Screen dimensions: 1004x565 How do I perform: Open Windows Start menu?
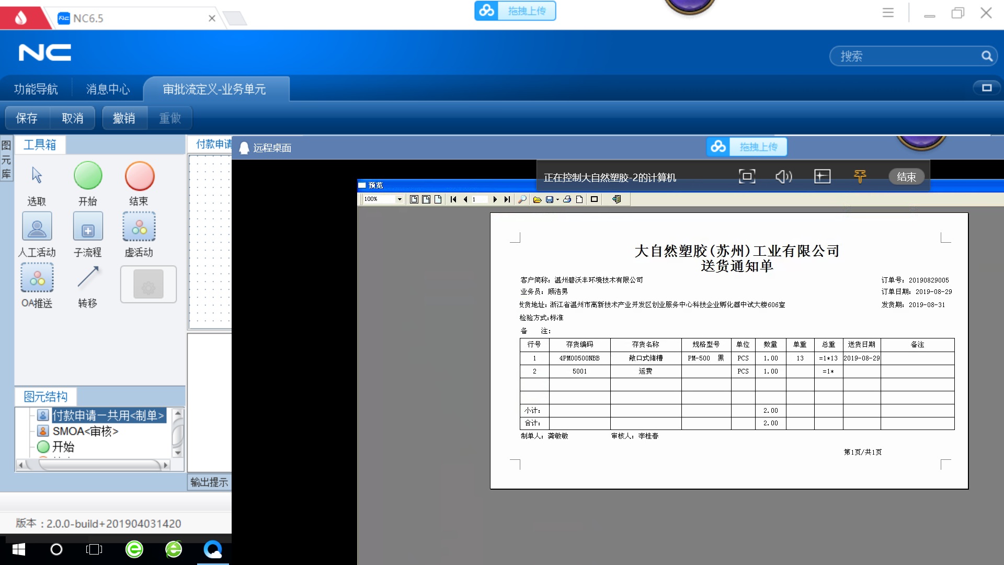pyautogui.click(x=19, y=549)
